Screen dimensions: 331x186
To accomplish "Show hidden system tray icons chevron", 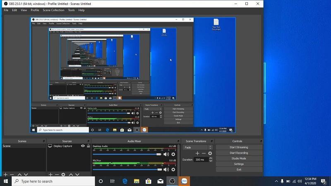I will point(276,181).
